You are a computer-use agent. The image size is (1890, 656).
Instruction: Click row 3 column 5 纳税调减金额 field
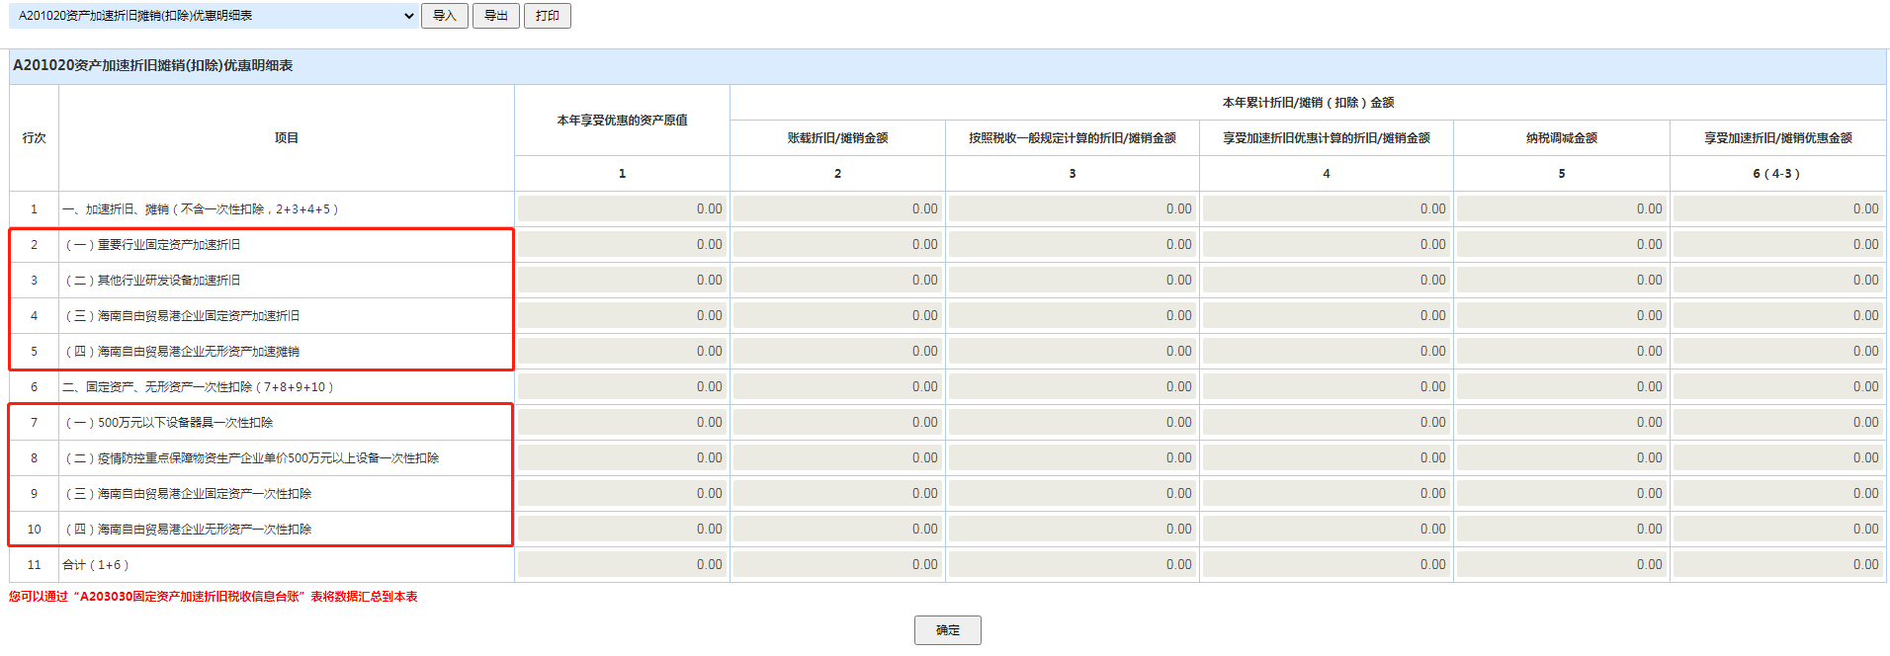1562,280
